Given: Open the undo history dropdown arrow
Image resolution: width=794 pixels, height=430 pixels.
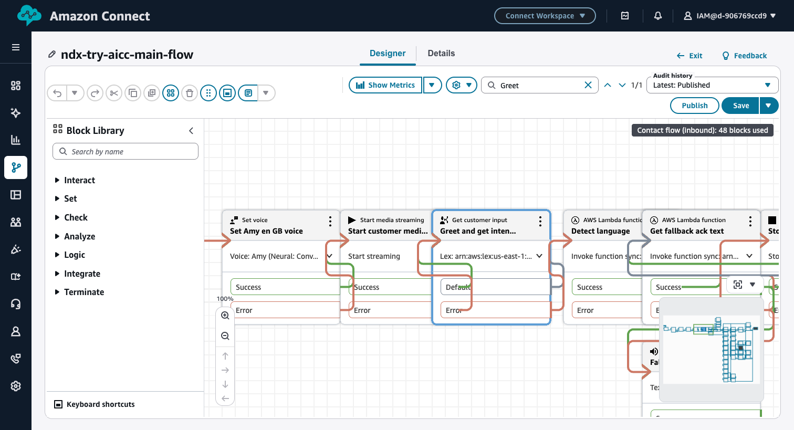Looking at the screenshot, I should (75, 93).
